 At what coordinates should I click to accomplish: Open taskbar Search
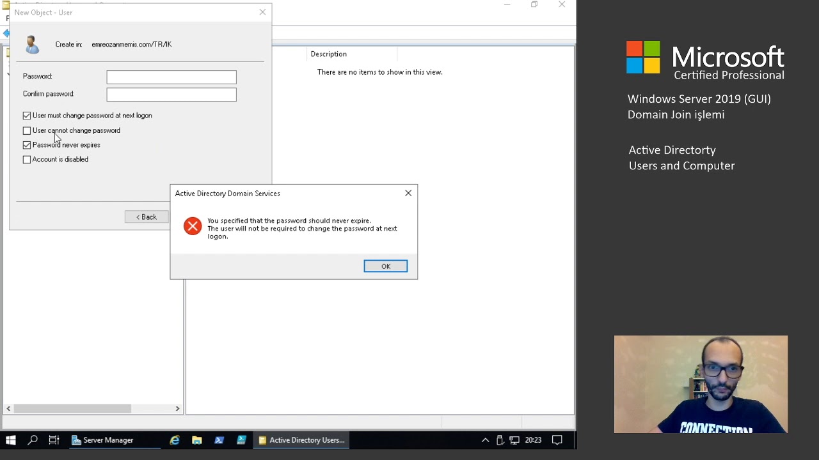[33, 440]
